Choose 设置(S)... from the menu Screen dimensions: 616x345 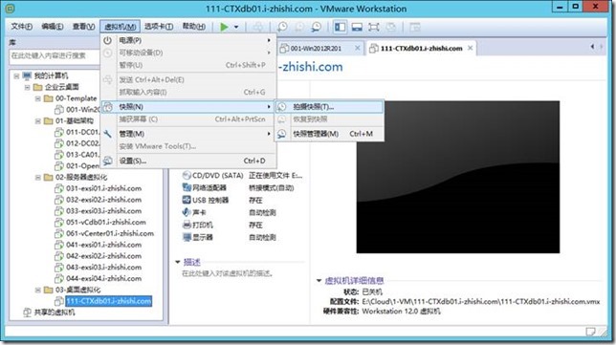tap(188, 161)
